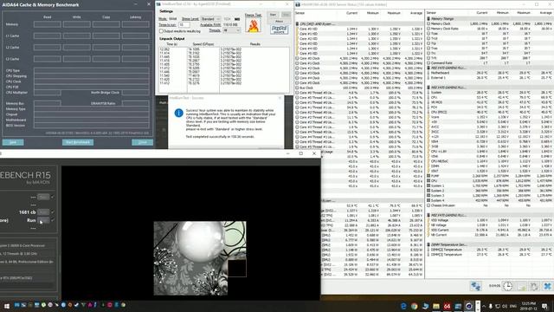Open Microsoft Edge from taskbar
The width and height of the screenshot is (554, 312).
tap(403, 306)
